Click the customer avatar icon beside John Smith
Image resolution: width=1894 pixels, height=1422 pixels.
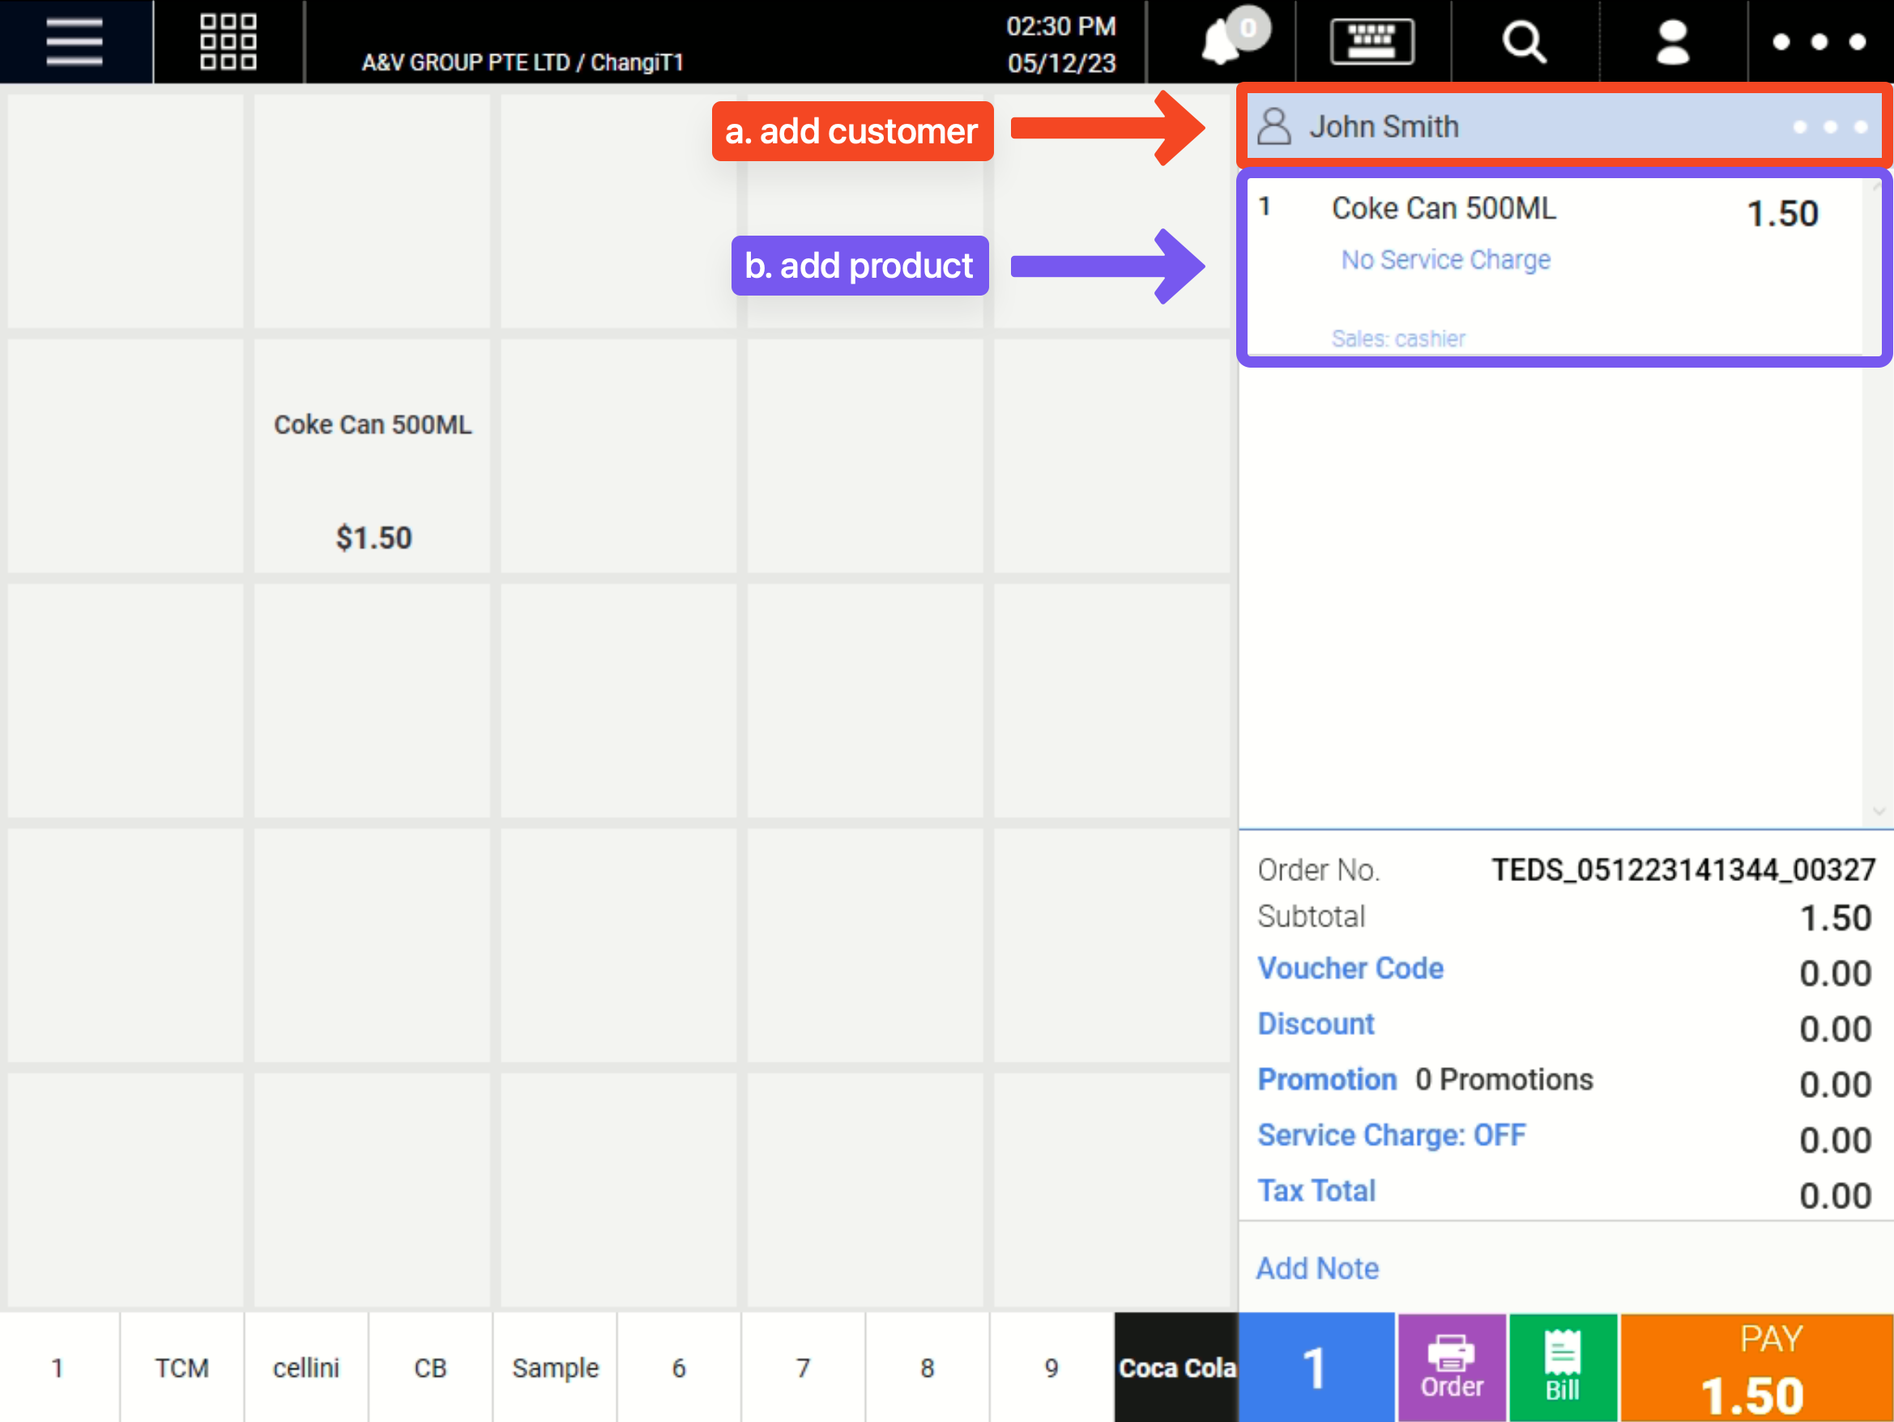[1274, 126]
